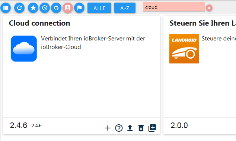
Task: Focus the search field containing cloud
Action: pyautogui.click(x=174, y=7)
